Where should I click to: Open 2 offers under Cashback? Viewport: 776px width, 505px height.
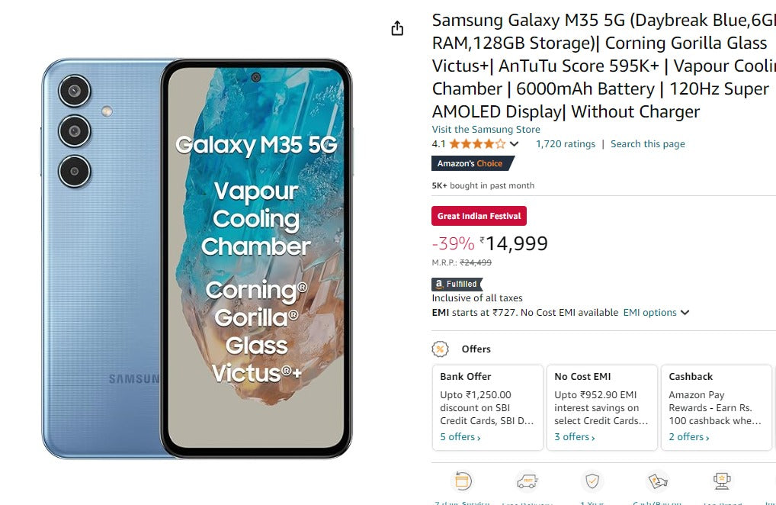click(689, 437)
